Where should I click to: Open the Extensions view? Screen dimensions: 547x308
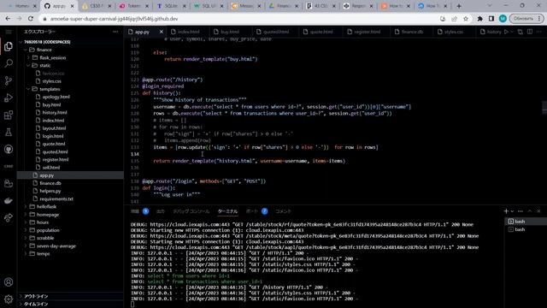(x=9, y=115)
